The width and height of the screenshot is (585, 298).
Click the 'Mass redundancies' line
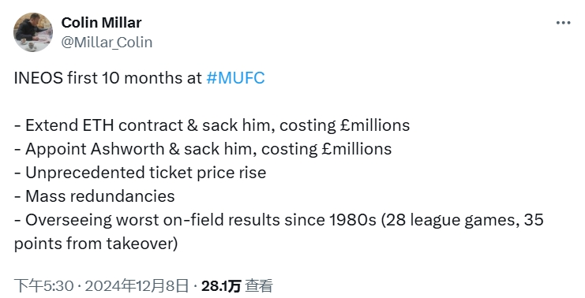tap(95, 196)
